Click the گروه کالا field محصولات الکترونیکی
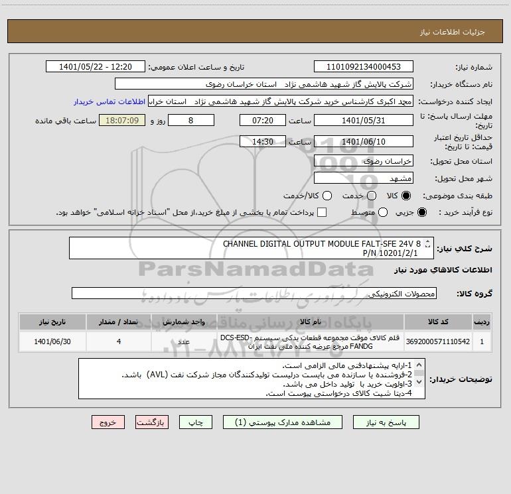This screenshot has width=511, height=494. tap(254, 293)
